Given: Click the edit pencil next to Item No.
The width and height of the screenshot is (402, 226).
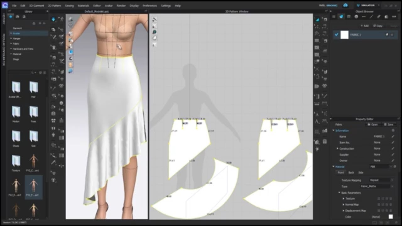Looking at the screenshot, I should [393, 143].
